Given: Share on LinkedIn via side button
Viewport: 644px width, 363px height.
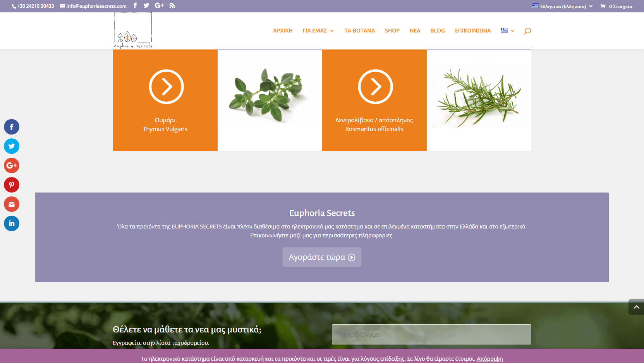Looking at the screenshot, I should [12, 223].
